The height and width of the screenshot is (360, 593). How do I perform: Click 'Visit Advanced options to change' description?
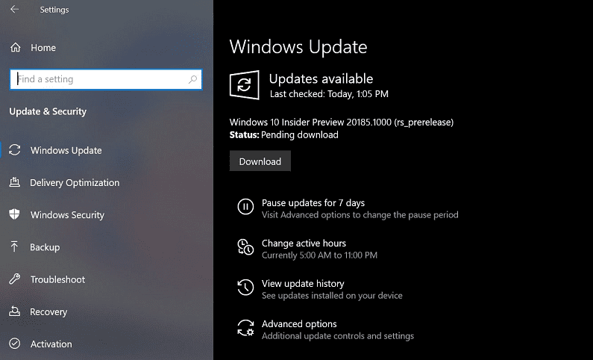[360, 214]
